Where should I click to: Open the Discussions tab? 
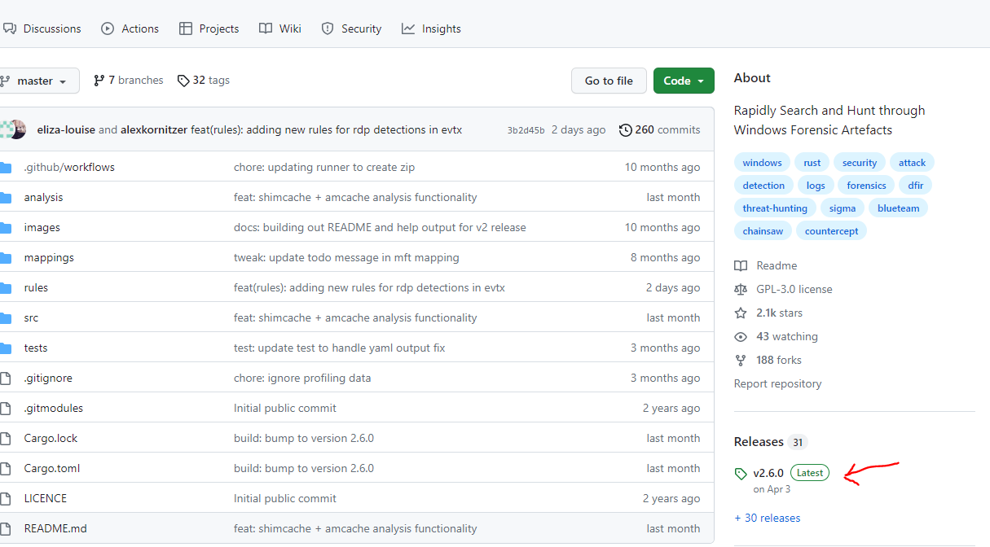click(42, 28)
